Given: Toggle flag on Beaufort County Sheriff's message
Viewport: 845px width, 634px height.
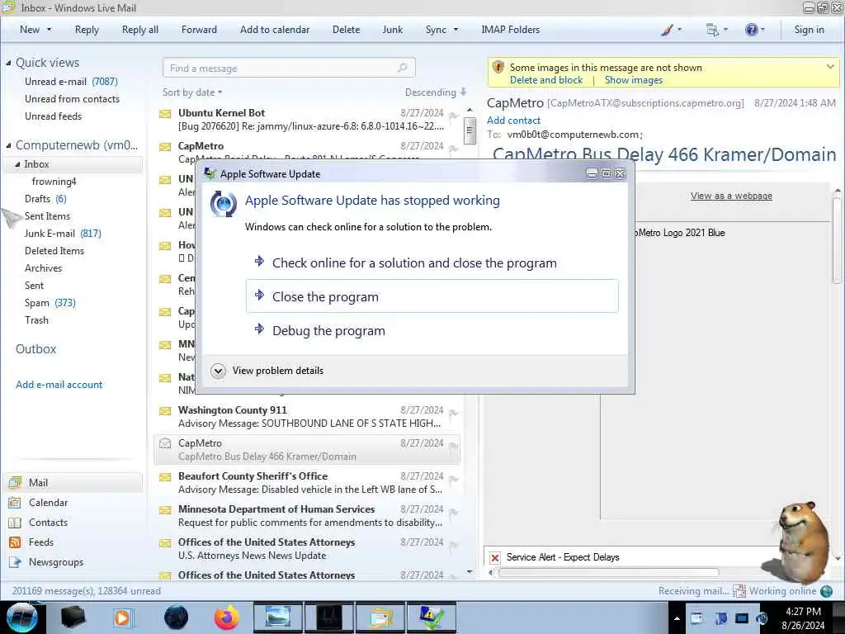Looking at the screenshot, I should click(453, 480).
